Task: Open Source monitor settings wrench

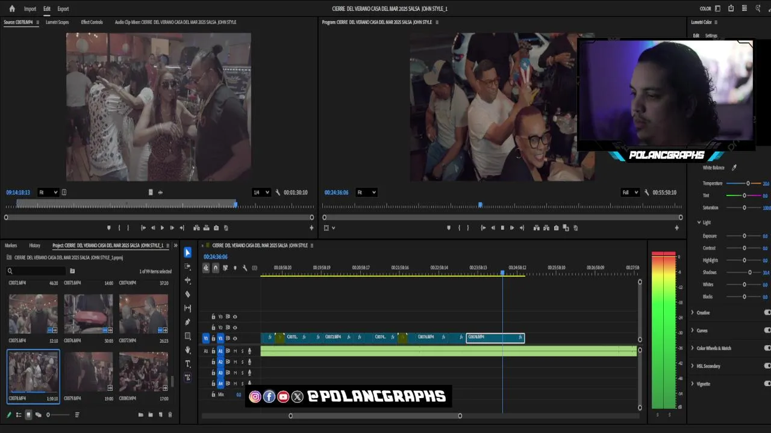Action: [x=278, y=192]
